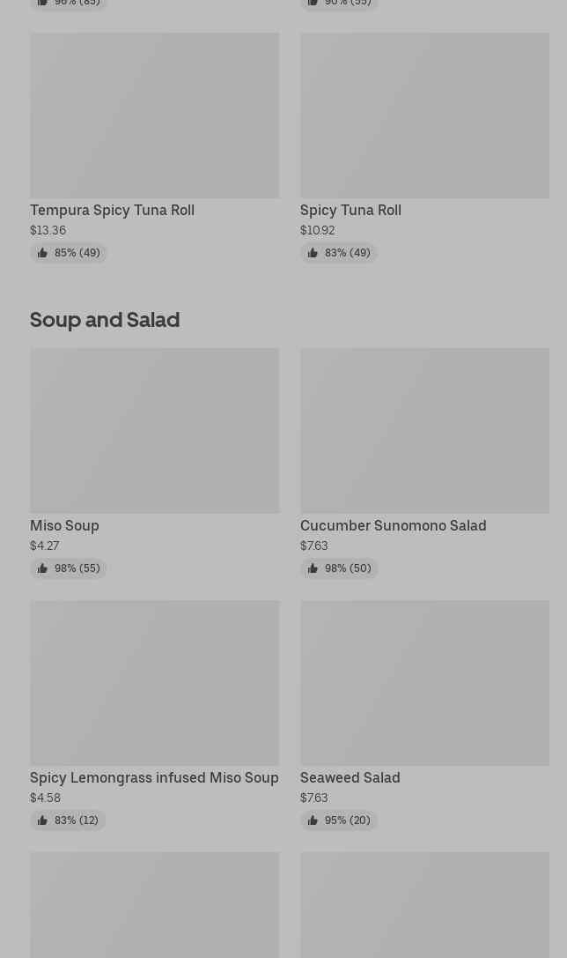Click thumbs-up icon under Spicy Tuna Roll
This screenshot has height=958, width=567.
tap(313, 253)
